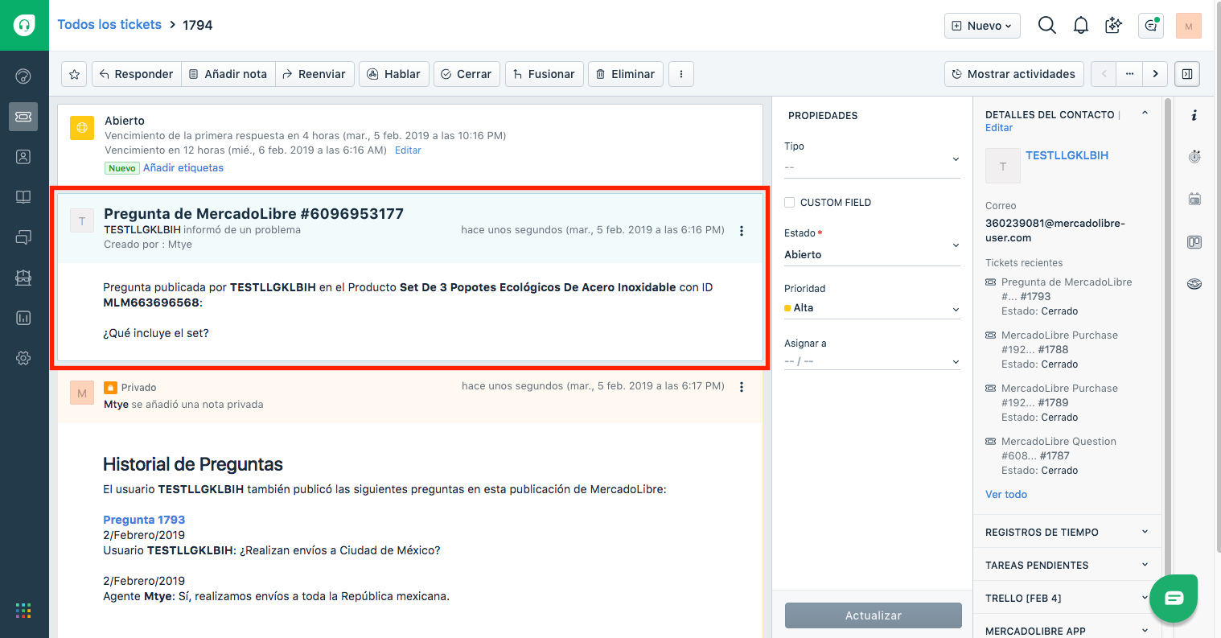Open the floating green chat widget
This screenshot has height=638, width=1221.
pos(1174,598)
